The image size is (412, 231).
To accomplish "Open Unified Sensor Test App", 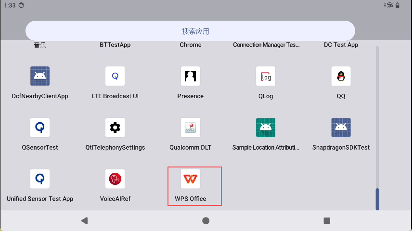I will [x=40, y=180].
